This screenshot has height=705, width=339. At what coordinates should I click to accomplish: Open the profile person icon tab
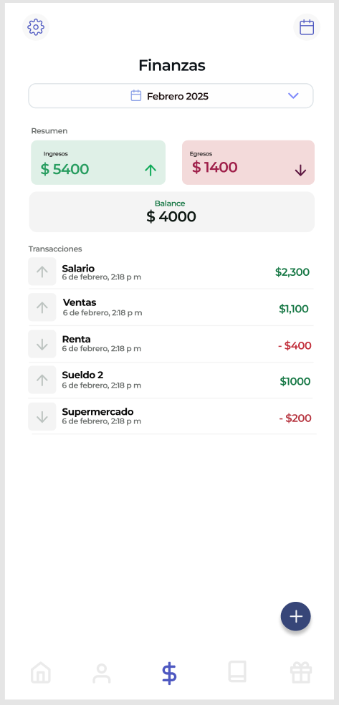tap(102, 673)
